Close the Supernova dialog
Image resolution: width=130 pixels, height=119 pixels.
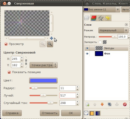(5, 3)
